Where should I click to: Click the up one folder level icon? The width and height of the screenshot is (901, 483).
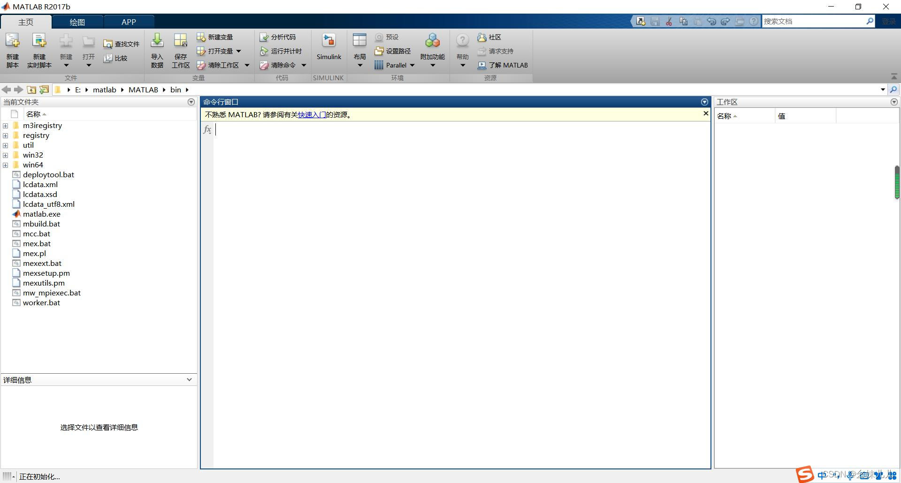point(31,90)
